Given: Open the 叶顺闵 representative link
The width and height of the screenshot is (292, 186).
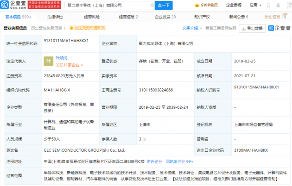Looking at the screenshot, I should (x=61, y=58).
